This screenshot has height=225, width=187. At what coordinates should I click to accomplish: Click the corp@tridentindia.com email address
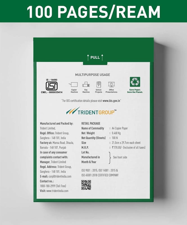(x=60, y=176)
